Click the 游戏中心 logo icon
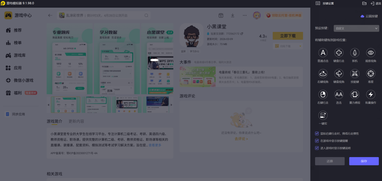This screenshot has height=181, width=382. tap(8, 15)
